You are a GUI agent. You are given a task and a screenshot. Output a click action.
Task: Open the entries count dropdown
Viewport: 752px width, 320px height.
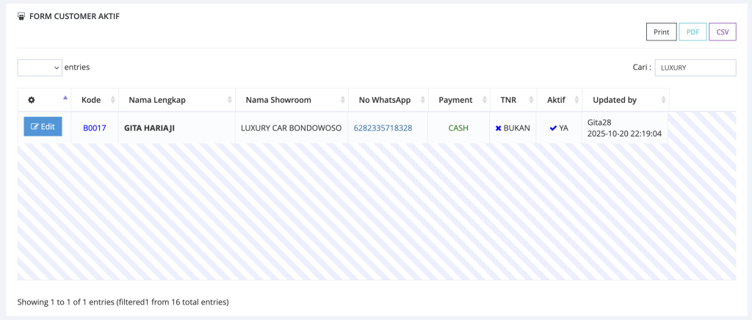click(x=40, y=68)
